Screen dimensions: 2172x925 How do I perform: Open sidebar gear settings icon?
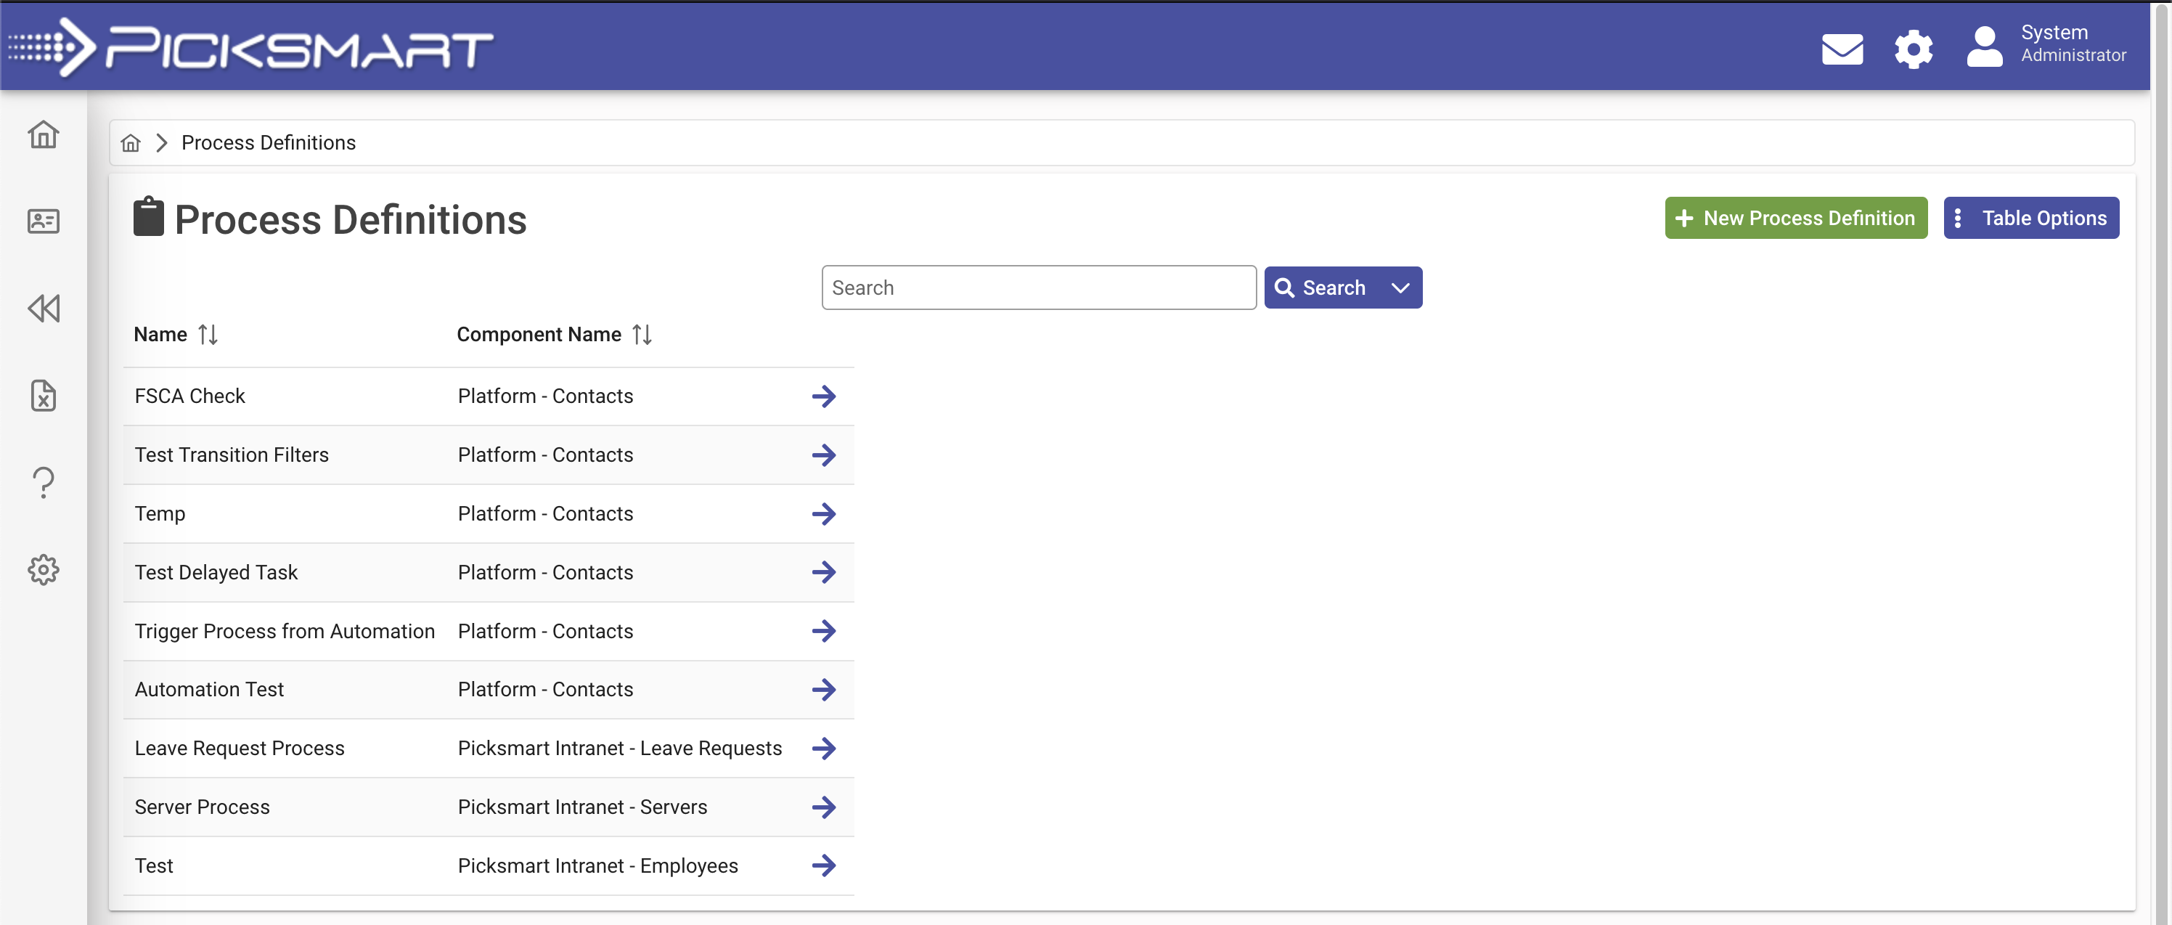[x=43, y=570]
